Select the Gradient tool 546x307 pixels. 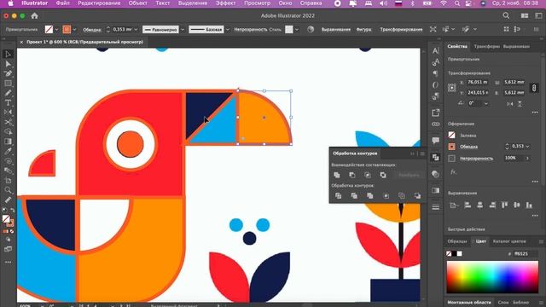pyautogui.click(x=8, y=142)
